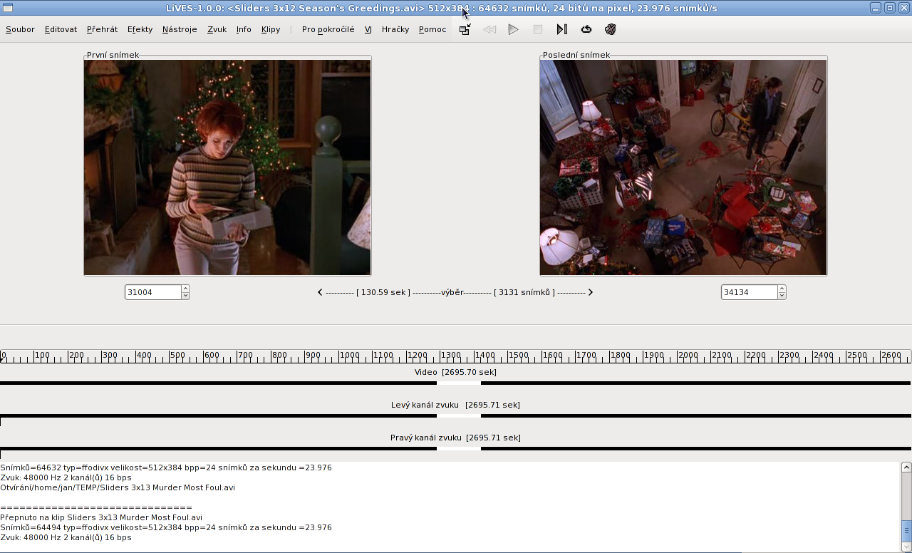Screen dimensions: 912x553
Task: Toggle the loop playback icon
Action: click(586, 29)
